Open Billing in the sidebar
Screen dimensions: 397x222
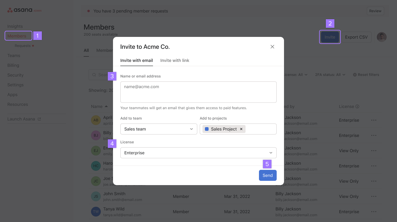[13, 65]
